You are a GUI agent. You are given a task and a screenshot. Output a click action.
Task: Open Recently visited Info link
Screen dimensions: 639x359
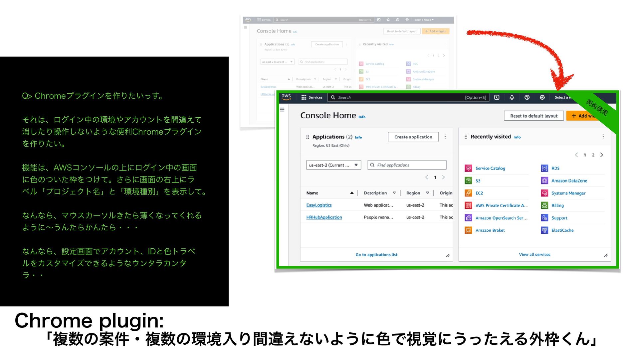click(x=517, y=137)
